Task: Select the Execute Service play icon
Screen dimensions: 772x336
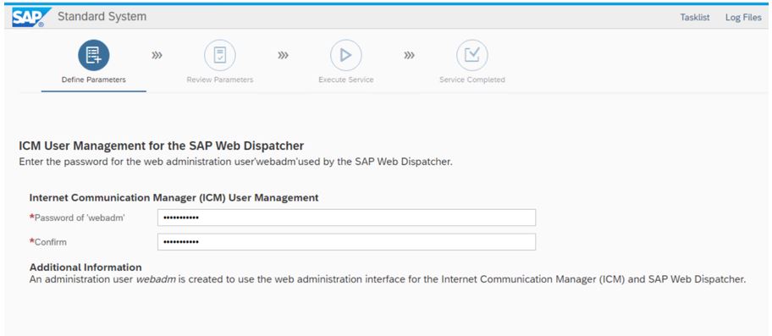Action: (345, 55)
